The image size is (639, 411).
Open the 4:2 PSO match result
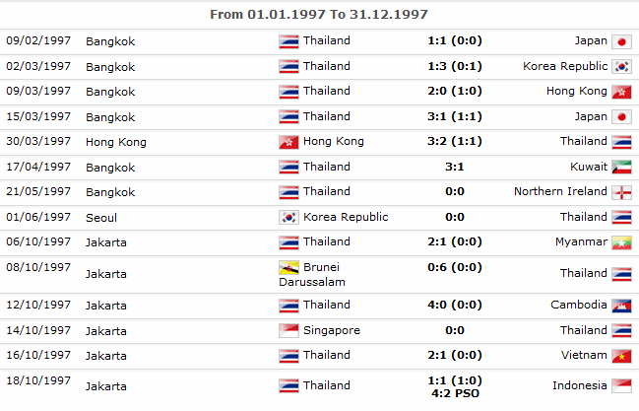[x=455, y=393]
